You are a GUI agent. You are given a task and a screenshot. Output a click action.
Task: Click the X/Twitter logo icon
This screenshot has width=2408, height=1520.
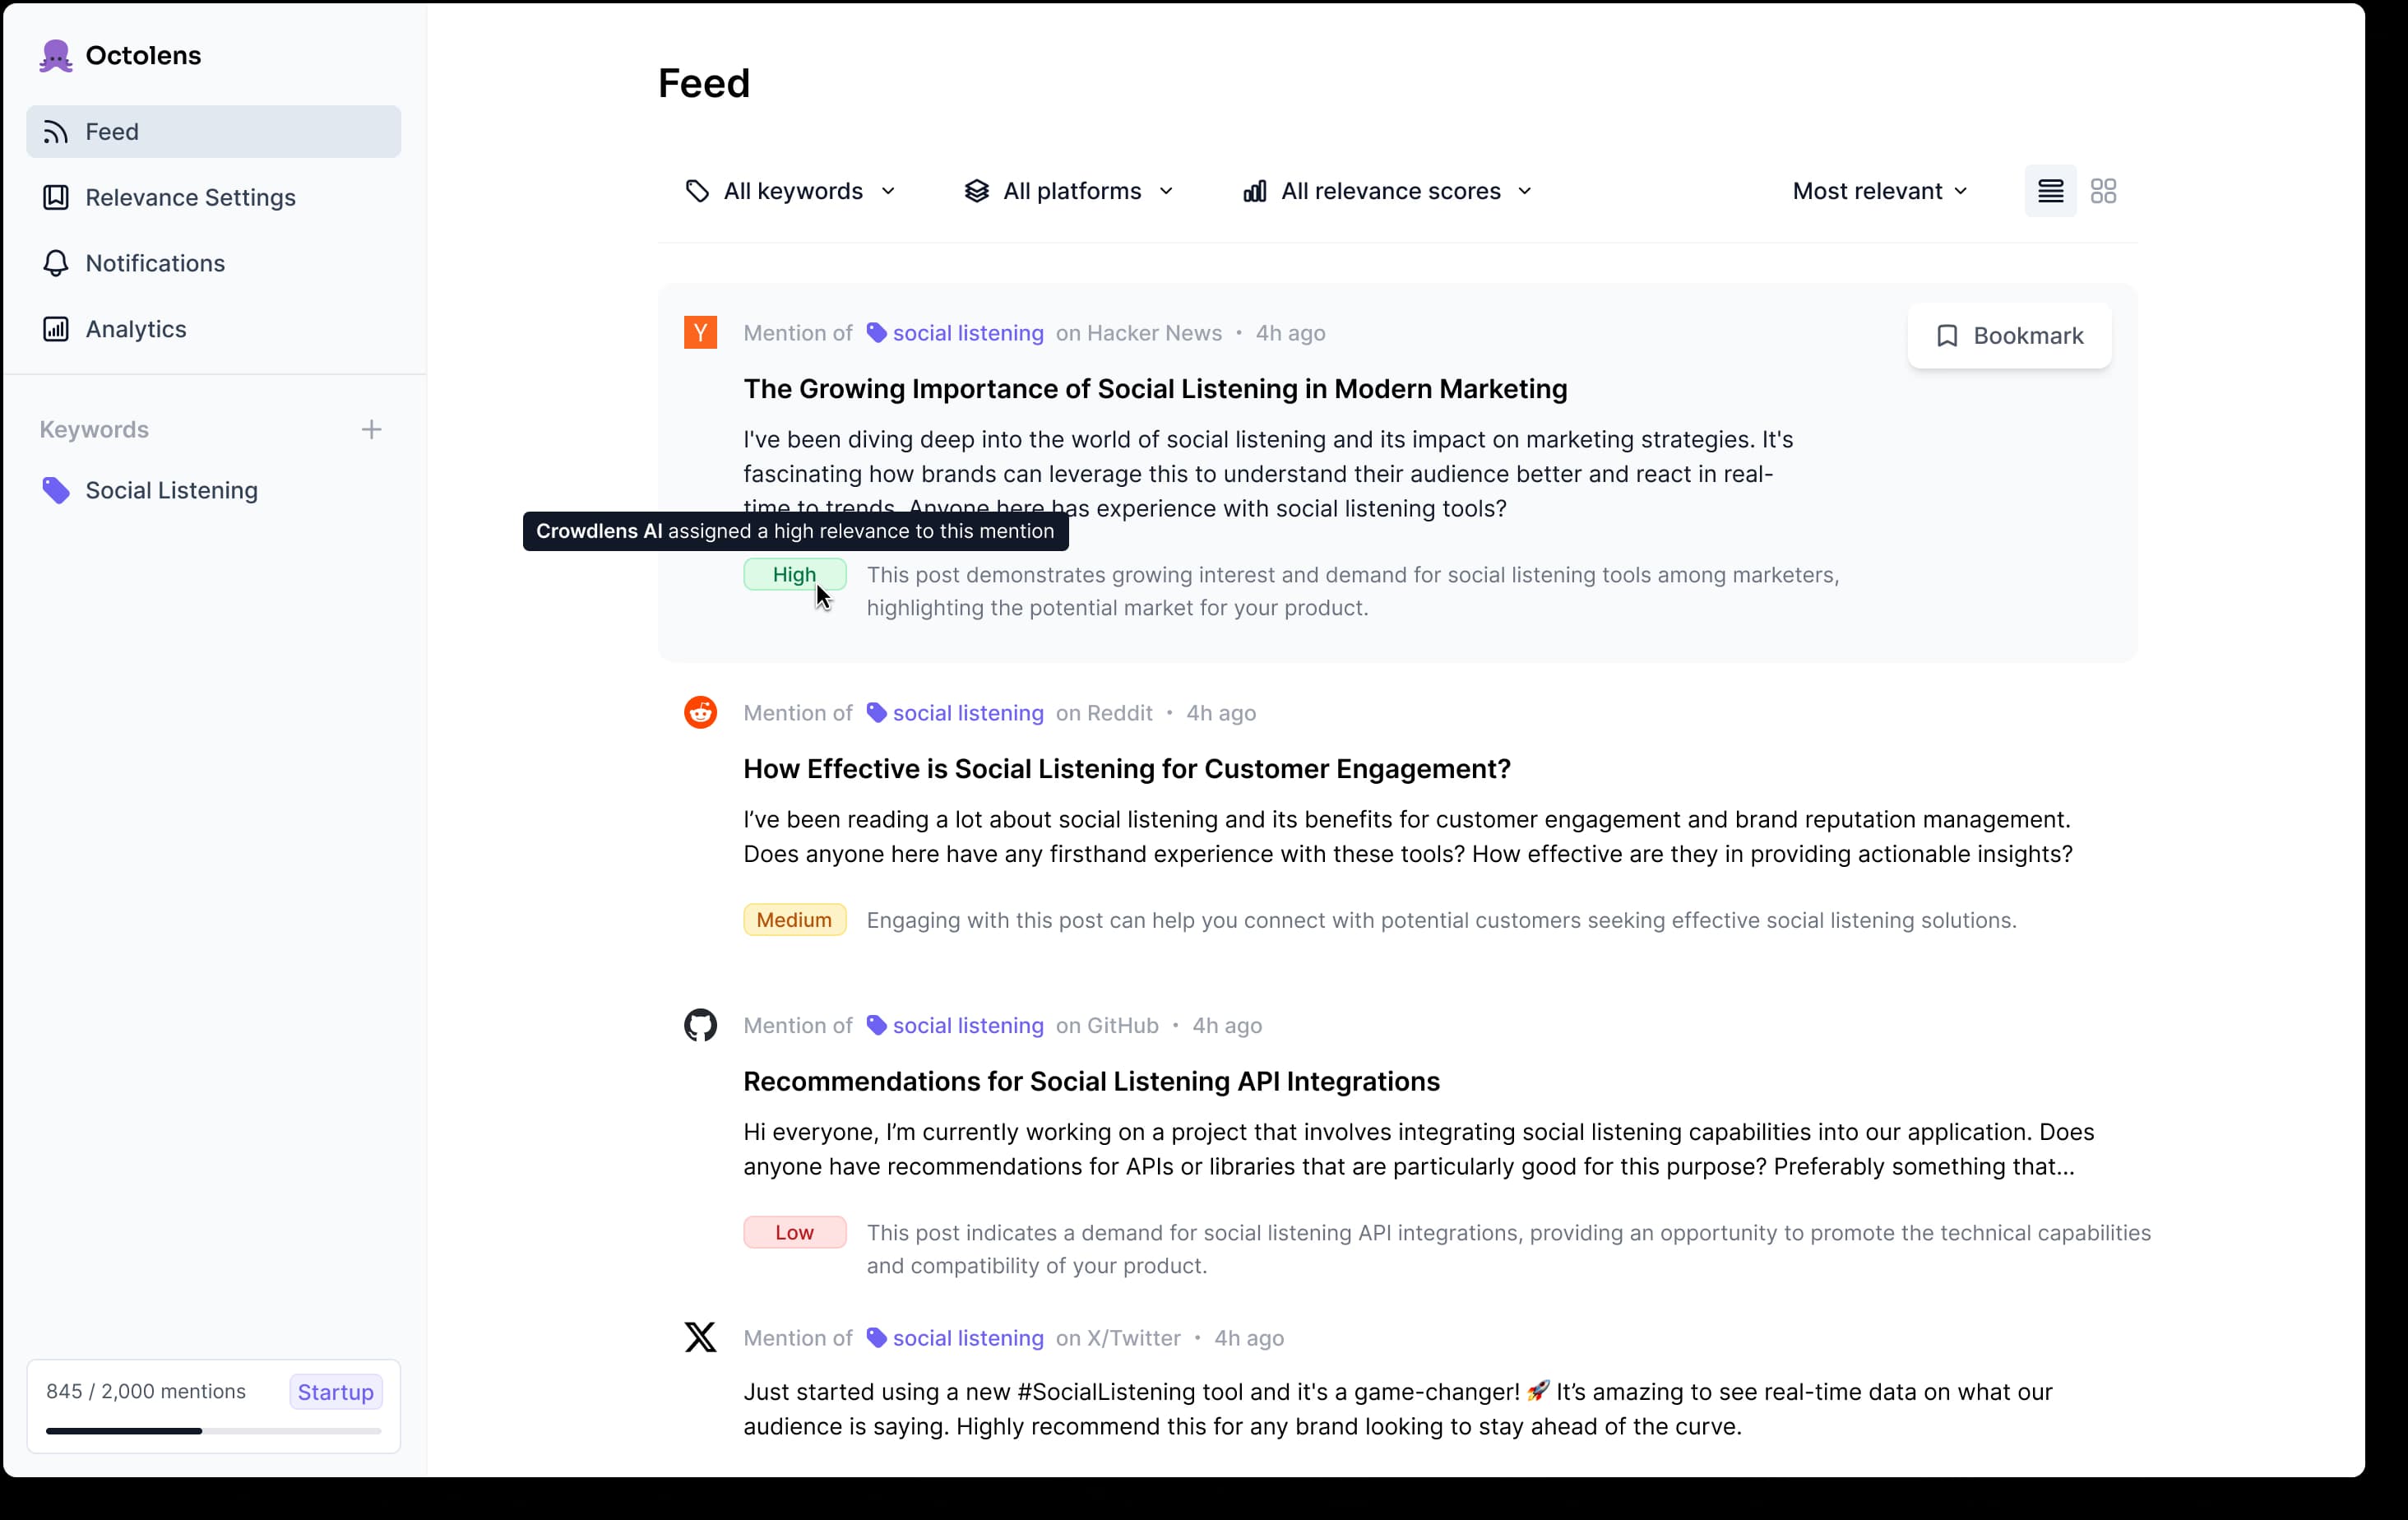pos(700,1337)
